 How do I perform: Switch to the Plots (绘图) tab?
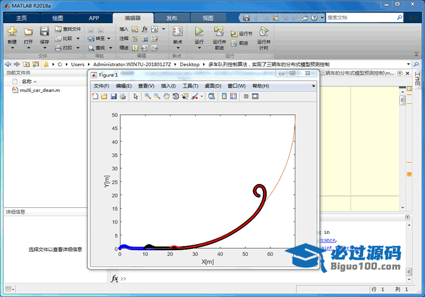(58, 18)
